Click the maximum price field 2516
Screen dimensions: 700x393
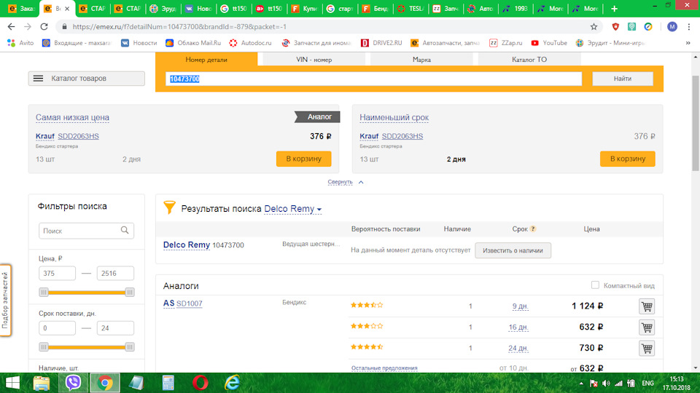point(115,273)
